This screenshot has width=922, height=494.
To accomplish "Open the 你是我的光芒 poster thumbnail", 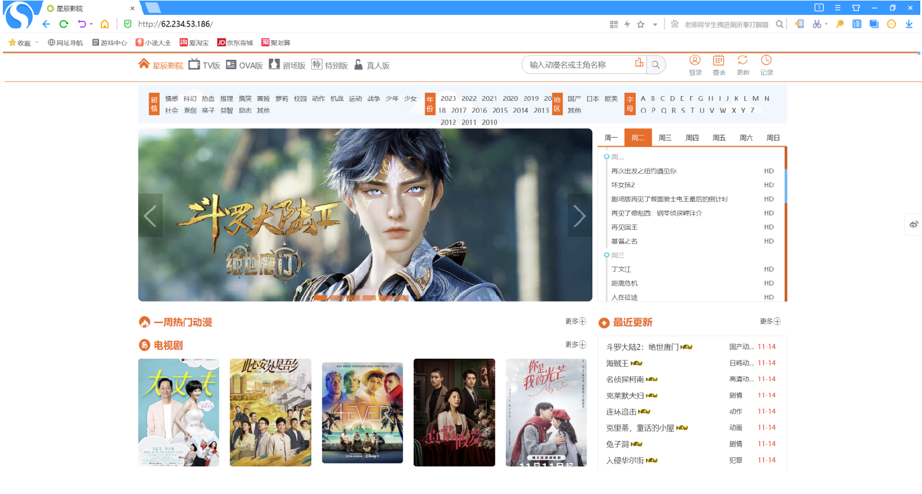I will click(546, 412).
